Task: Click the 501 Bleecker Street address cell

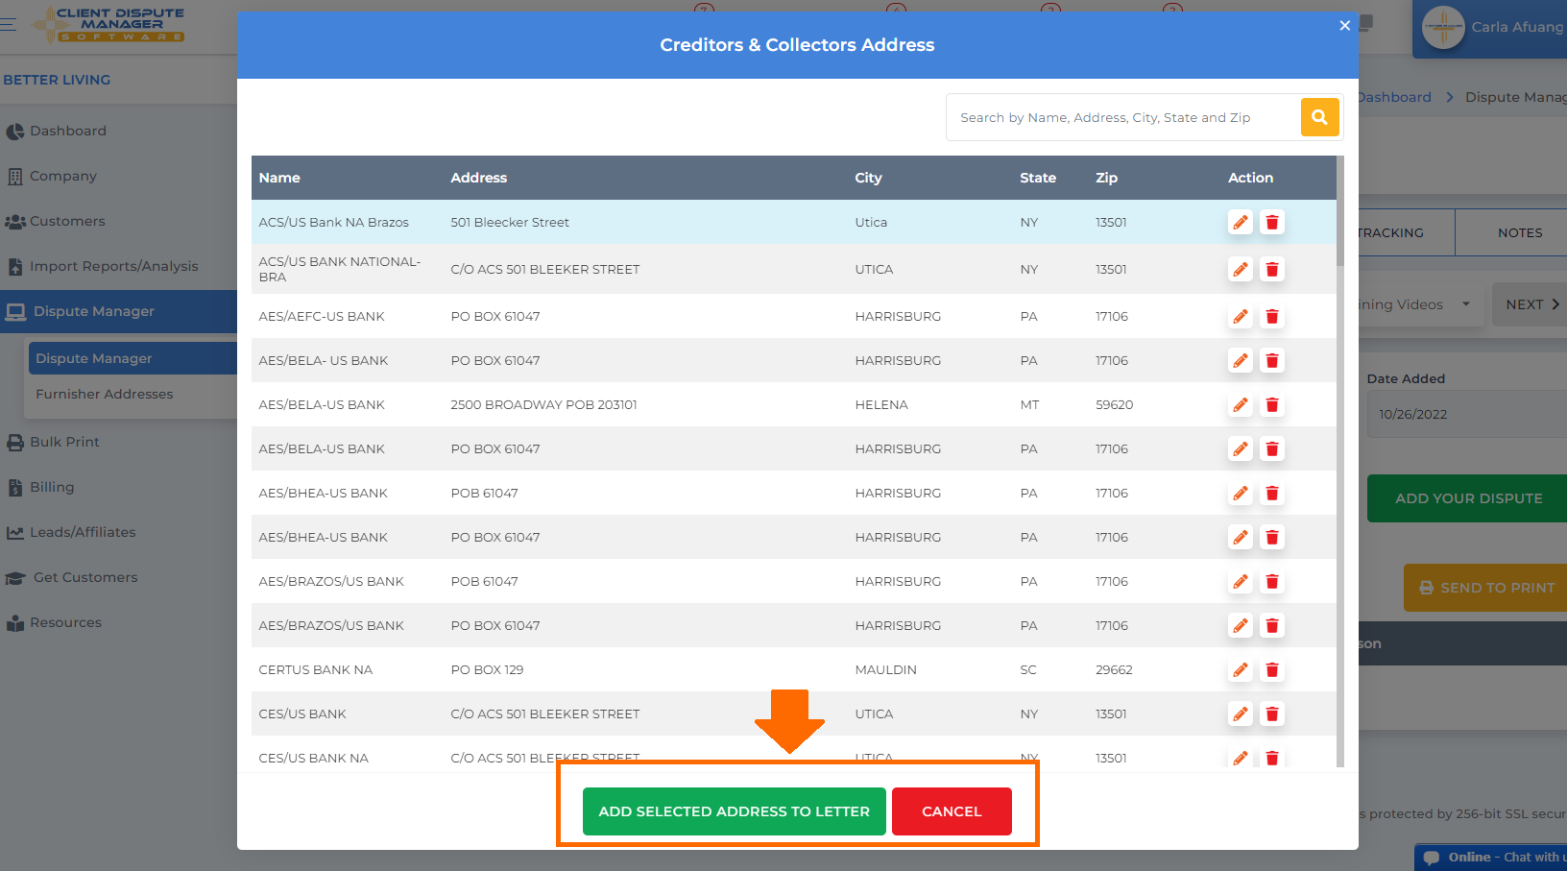Action: coord(510,222)
